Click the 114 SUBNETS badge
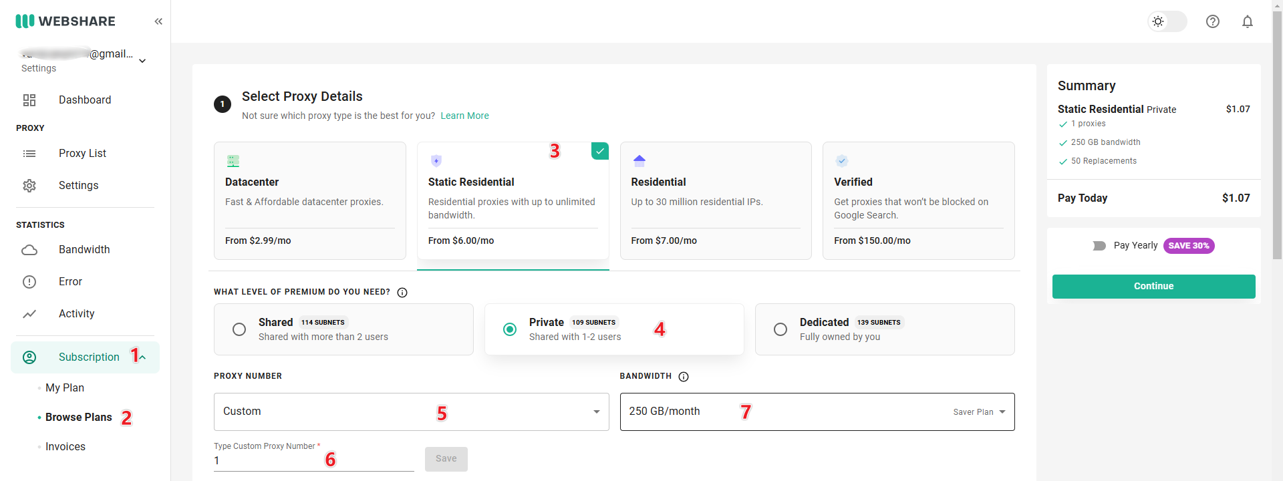Image resolution: width=1283 pixels, height=481 pixels. click(323, 323)
